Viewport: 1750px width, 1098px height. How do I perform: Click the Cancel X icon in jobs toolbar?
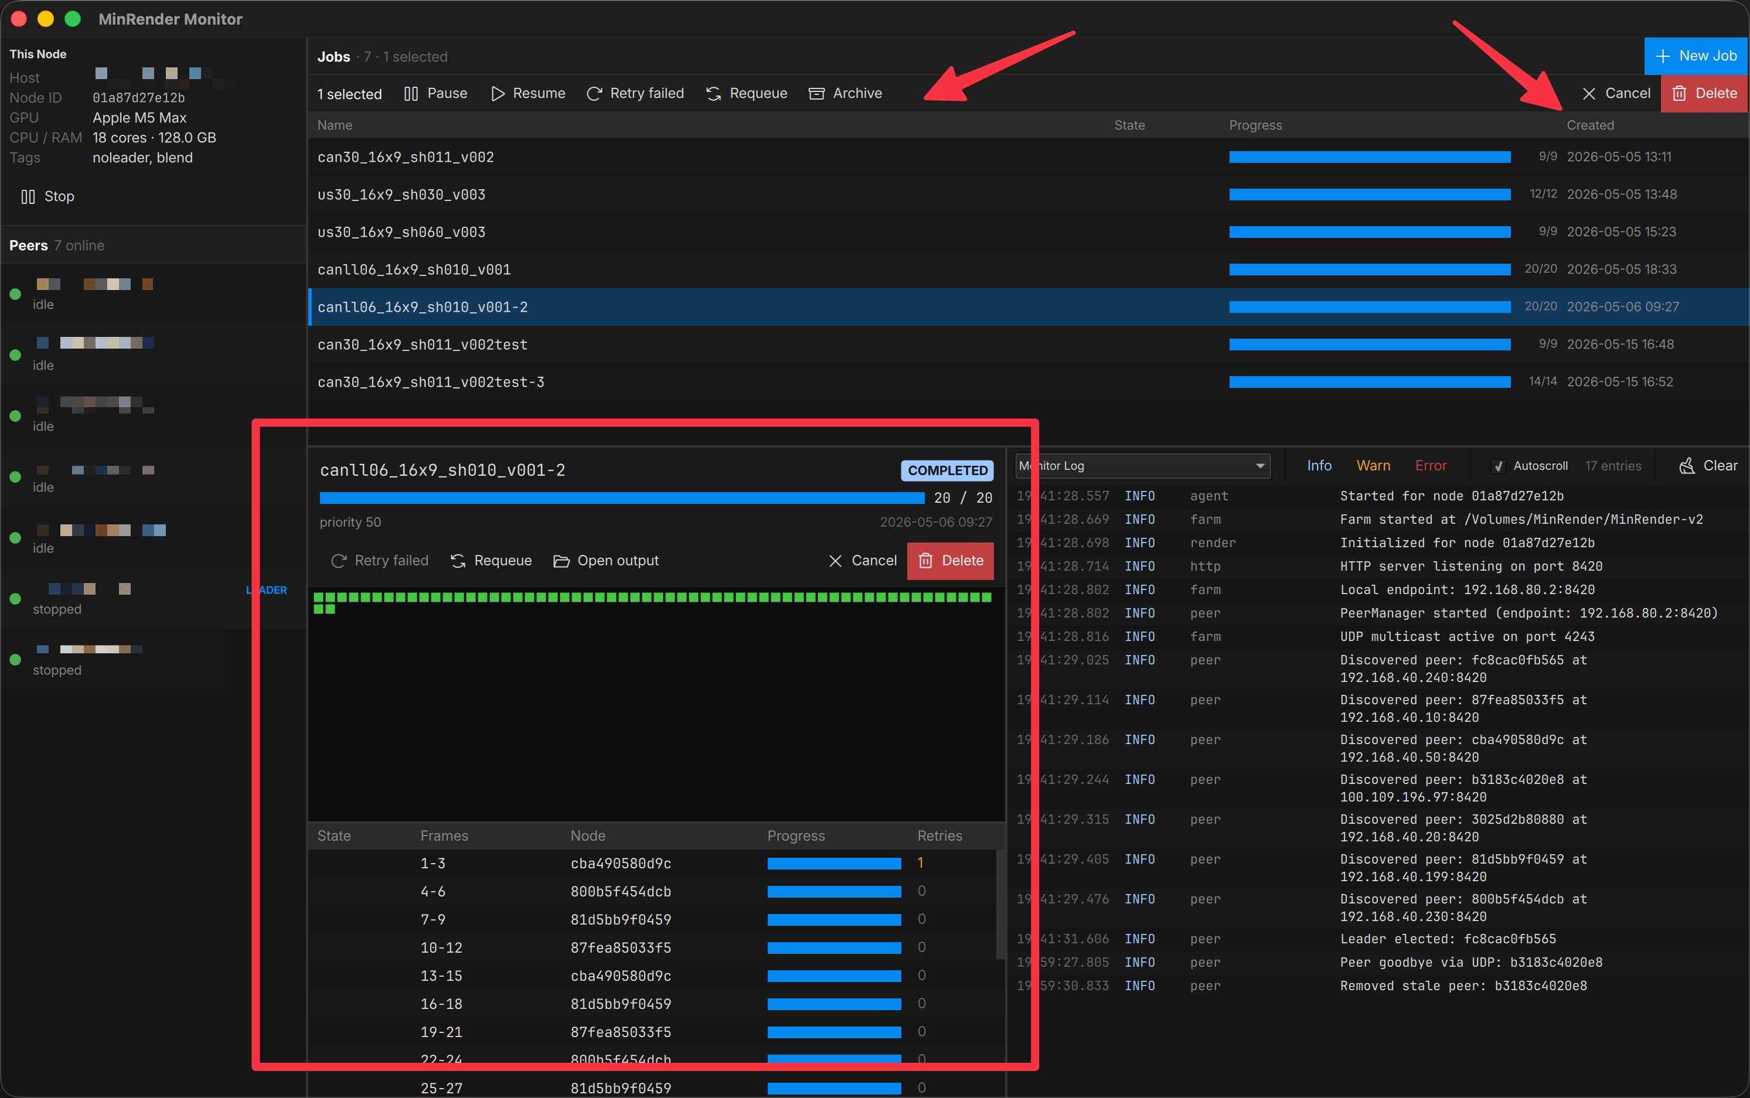click(1589, 94)
